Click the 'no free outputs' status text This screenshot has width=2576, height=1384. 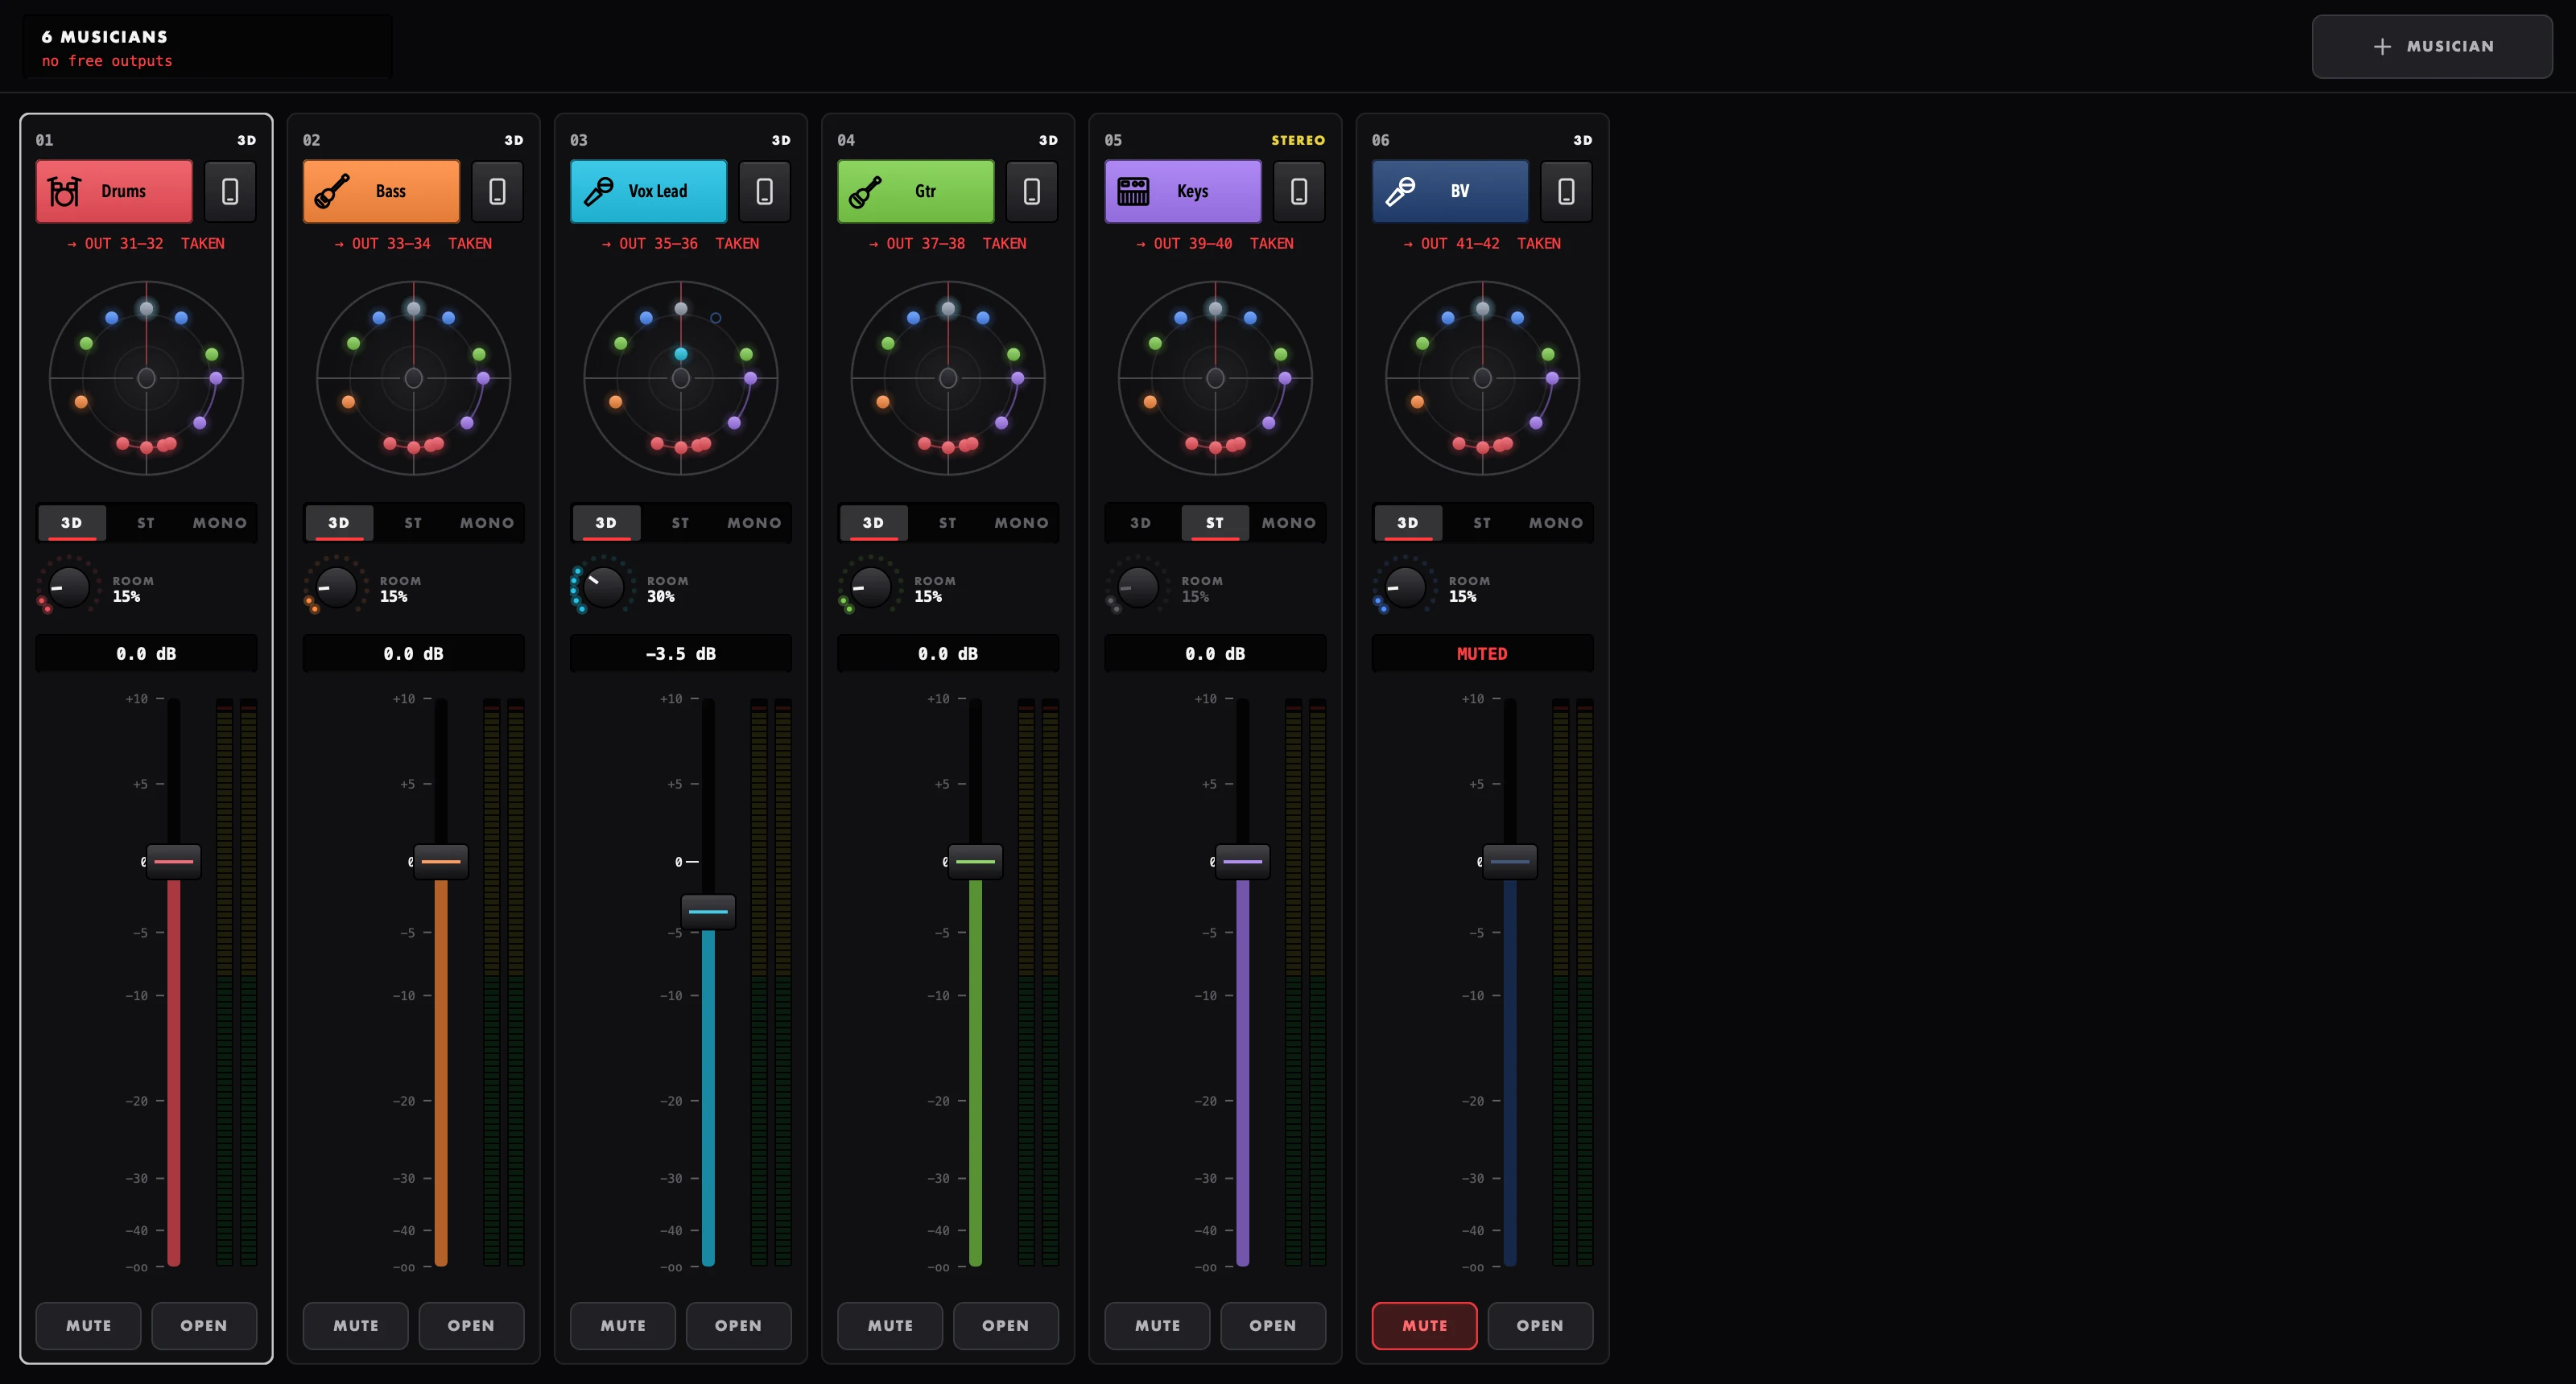(107, 61)
